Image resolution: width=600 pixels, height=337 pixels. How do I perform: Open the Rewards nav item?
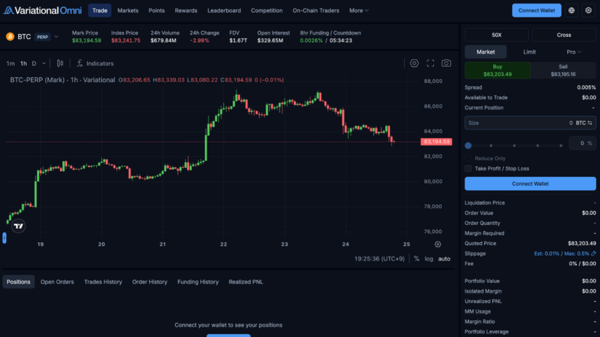click(186, 10)
